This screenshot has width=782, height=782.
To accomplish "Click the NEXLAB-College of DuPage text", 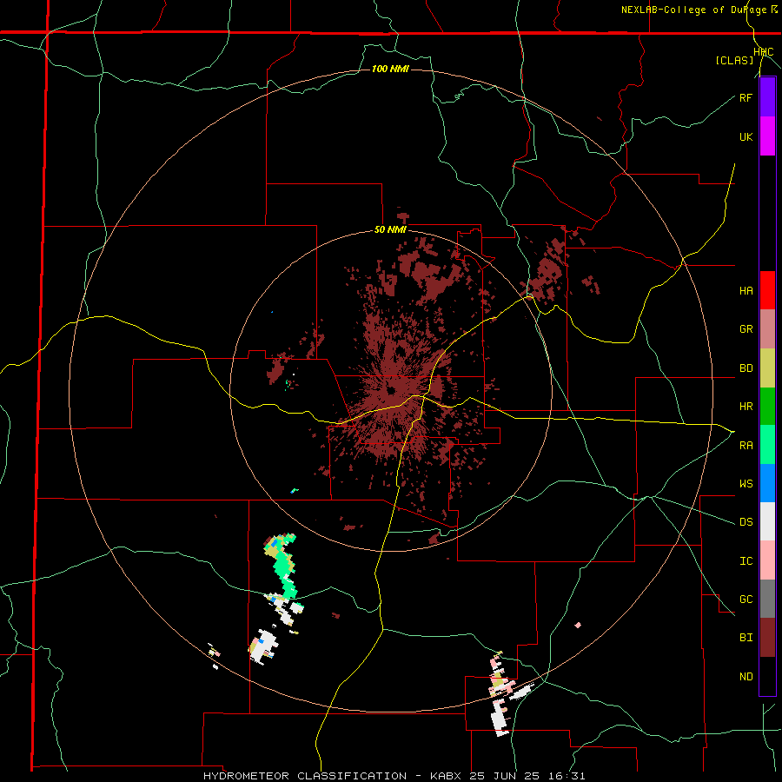I will tap(695, 10).
